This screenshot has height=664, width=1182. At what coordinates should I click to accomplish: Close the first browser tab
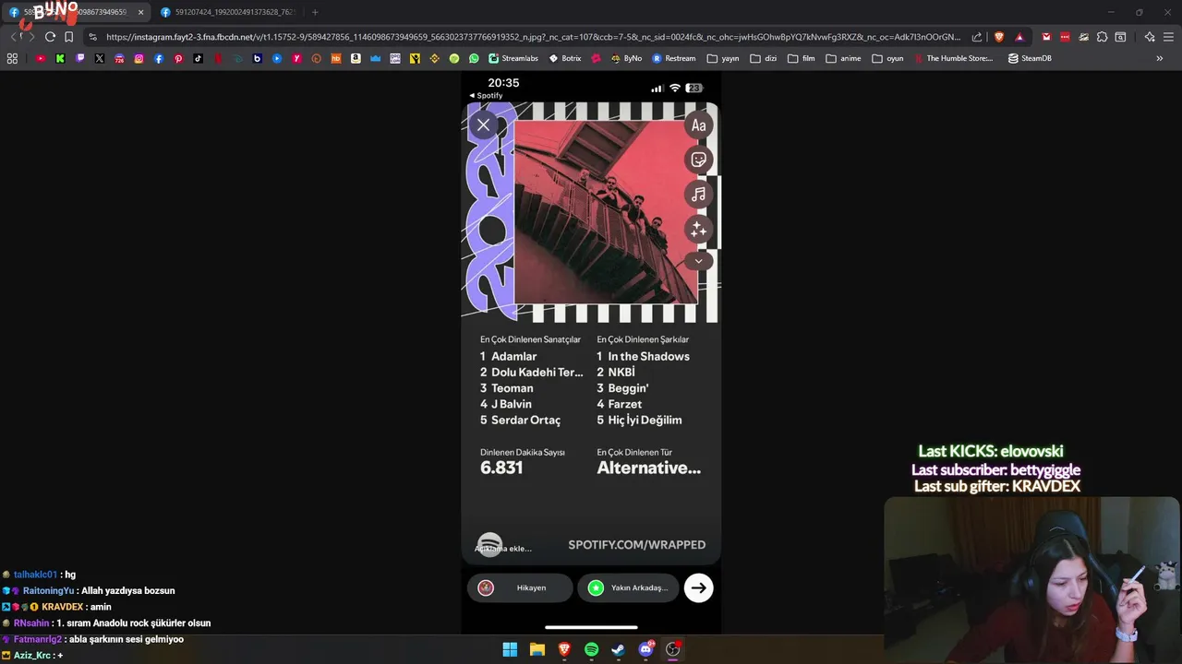click(x=140, y=12)
